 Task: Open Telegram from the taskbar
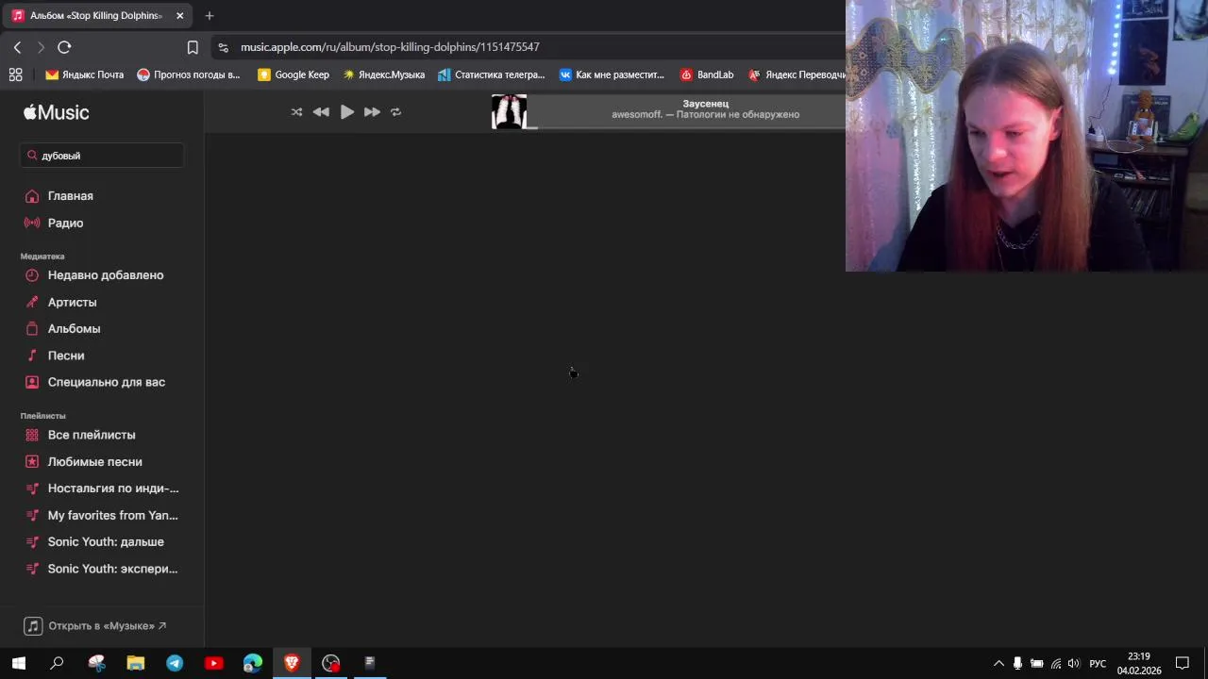[175, 663]
